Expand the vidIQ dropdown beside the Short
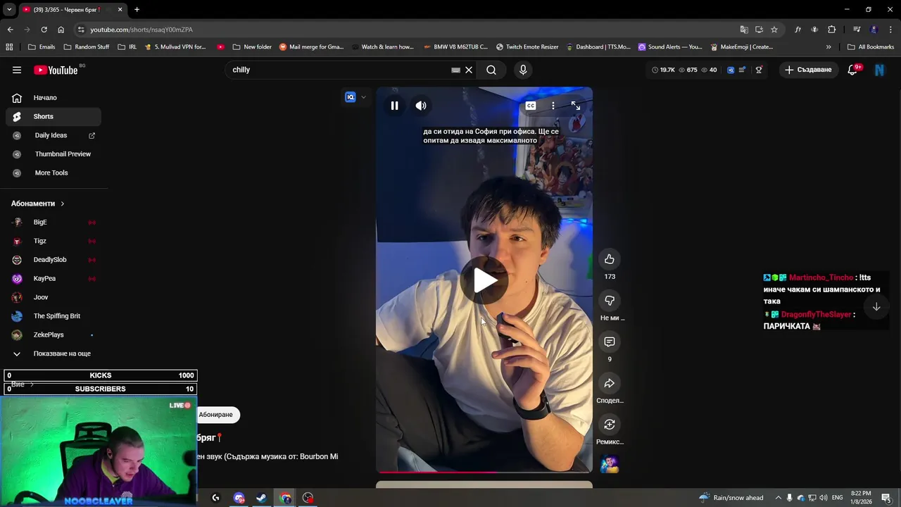Viewport: 901px width, 507px height. pyautogui.click(x=363, y=97)
